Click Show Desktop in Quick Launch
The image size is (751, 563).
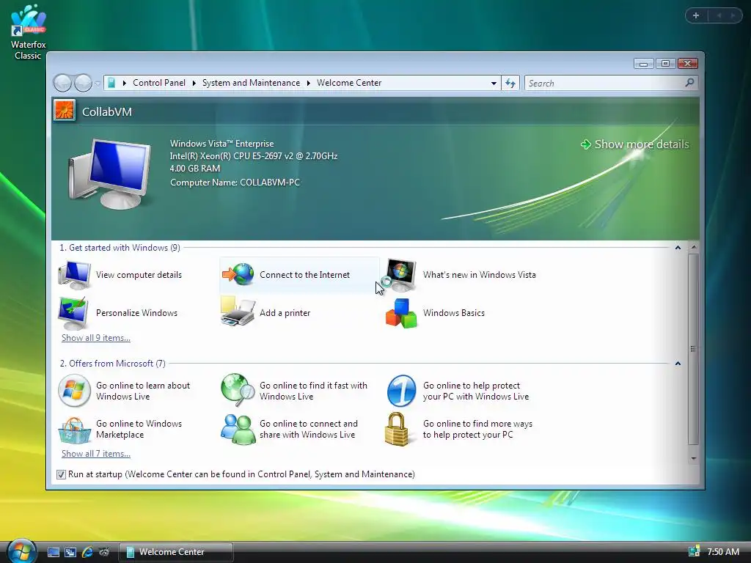click(x=54, y=552)
